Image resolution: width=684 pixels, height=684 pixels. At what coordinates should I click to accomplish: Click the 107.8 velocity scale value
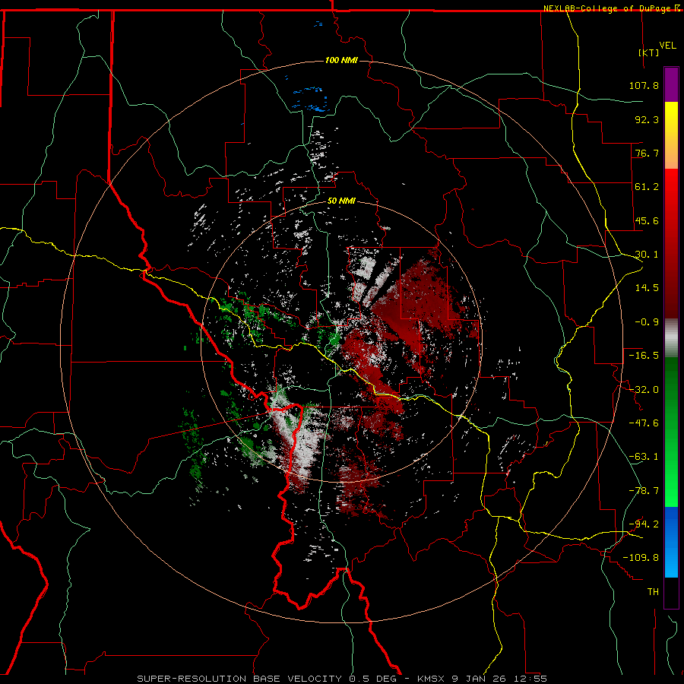(644, 85)
